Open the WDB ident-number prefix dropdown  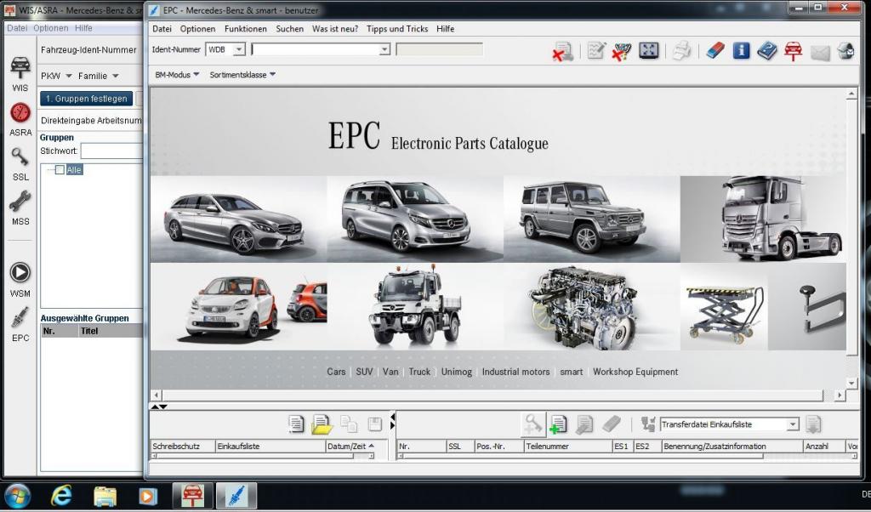pyautogui.click(x=238, y=50)
